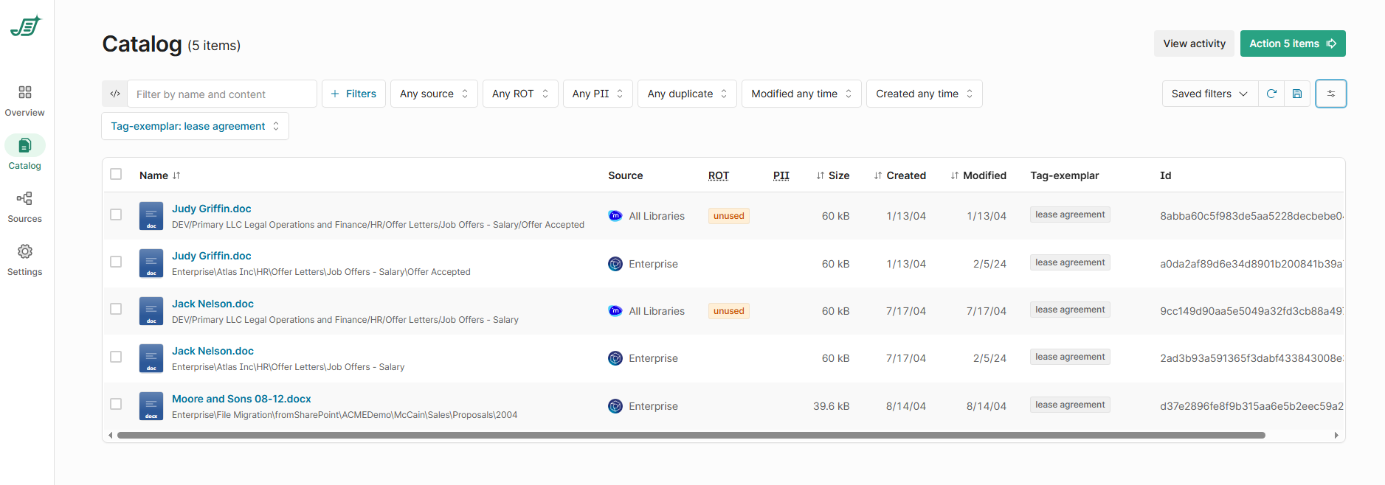Image resolution: width=1385 pixels, height=485 pixels.
Task: Click the Id column header
Action: tap(1166, 175)
